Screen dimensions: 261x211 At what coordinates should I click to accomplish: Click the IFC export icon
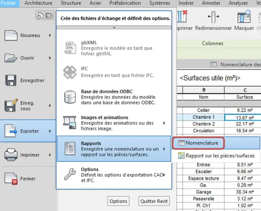click(70, 72)
